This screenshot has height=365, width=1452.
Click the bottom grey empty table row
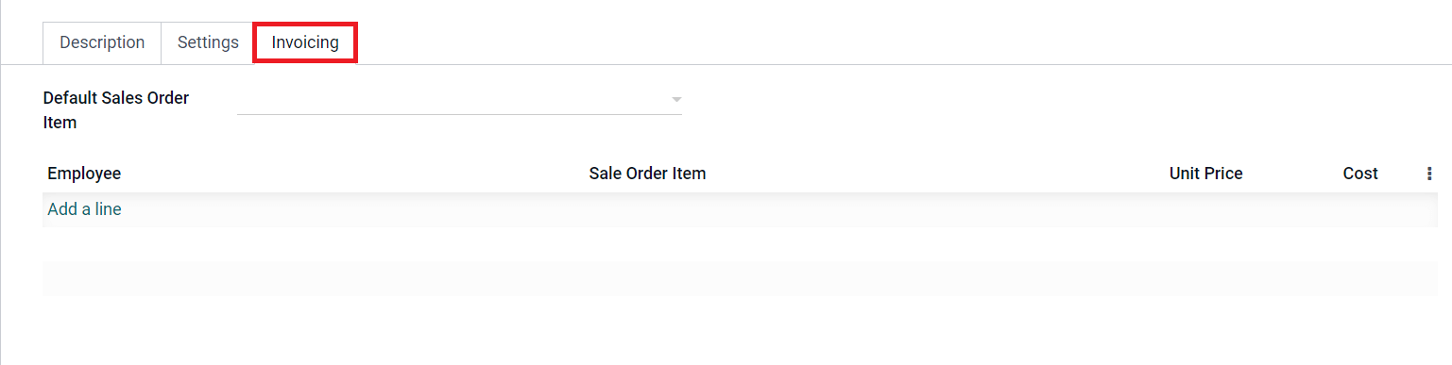740,278
